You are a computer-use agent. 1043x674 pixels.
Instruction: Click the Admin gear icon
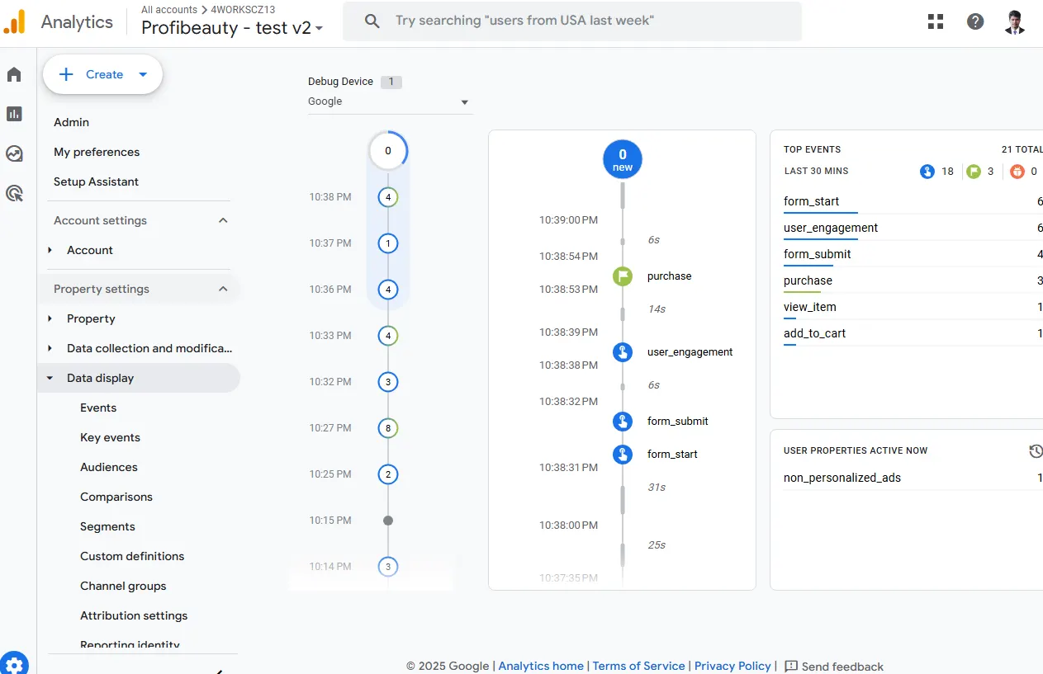tap(14, 664)
